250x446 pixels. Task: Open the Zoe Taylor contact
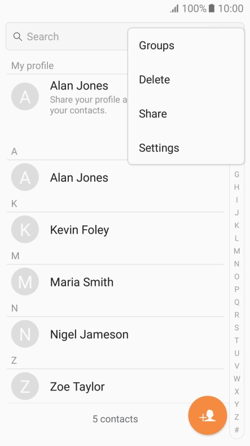click(x=115, y=386)
